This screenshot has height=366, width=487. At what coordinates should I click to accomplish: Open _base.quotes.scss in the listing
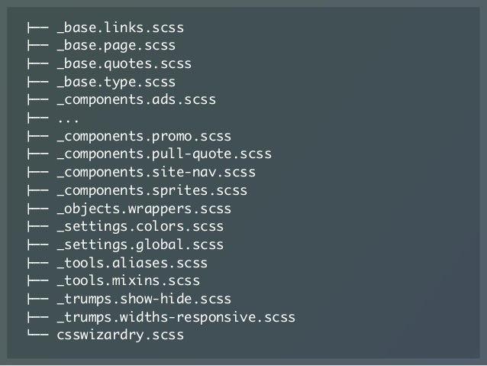[124, 64]
